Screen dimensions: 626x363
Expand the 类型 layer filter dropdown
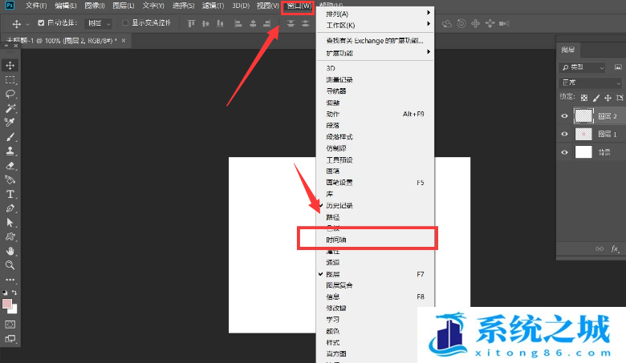click(x=590, y=69)
